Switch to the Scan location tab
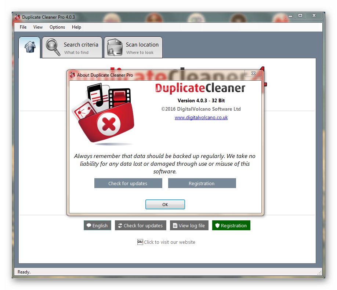 point(133,47)
